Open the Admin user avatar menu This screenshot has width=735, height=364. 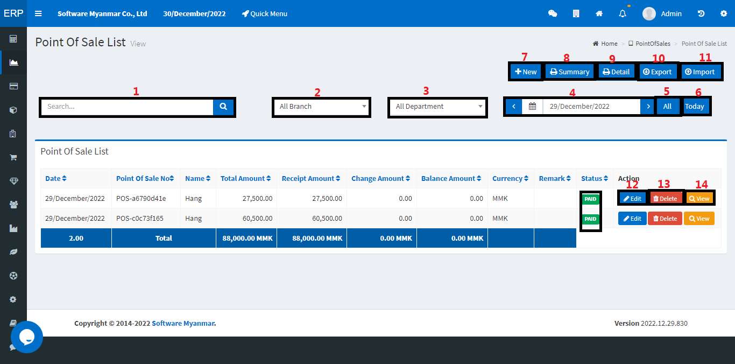coord(662,13)
